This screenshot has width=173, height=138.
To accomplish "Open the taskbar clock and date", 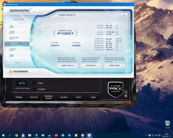I will coord(167,135).
